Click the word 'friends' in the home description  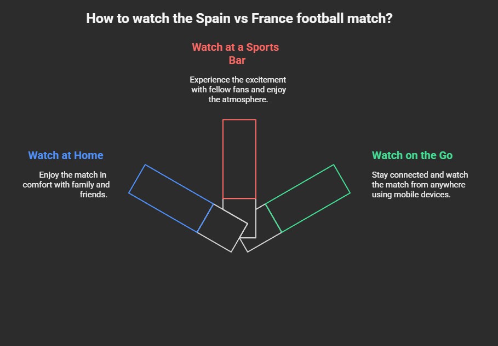[93, 194]
